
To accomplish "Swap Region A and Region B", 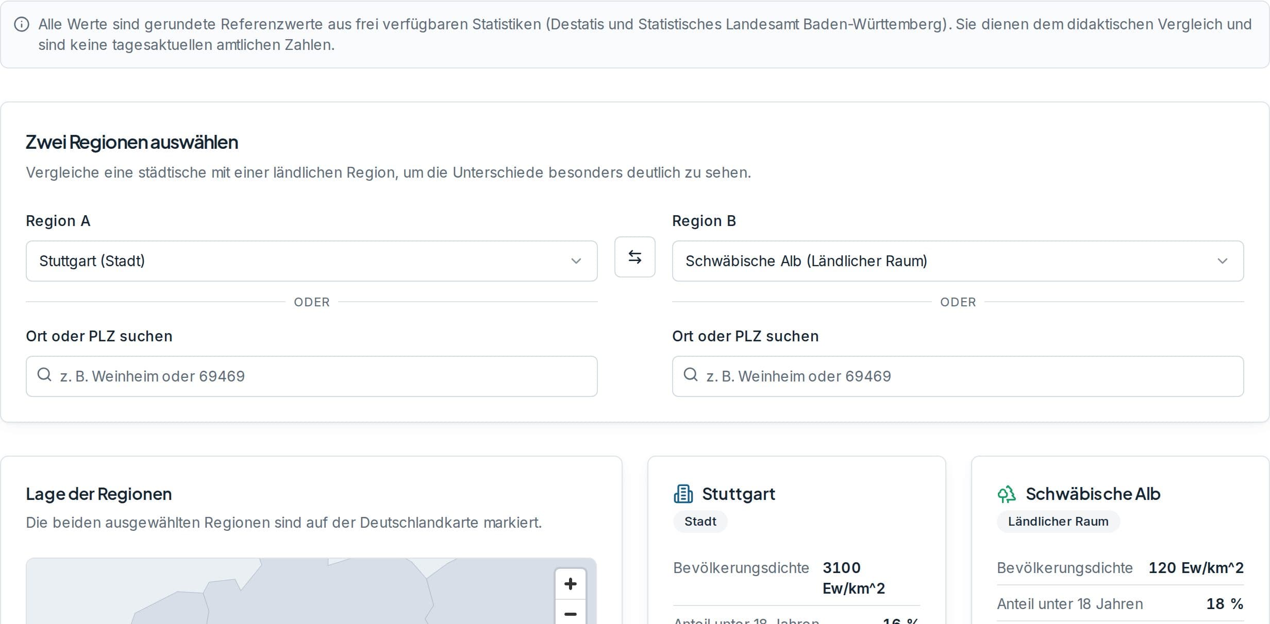I will (634, 257).
